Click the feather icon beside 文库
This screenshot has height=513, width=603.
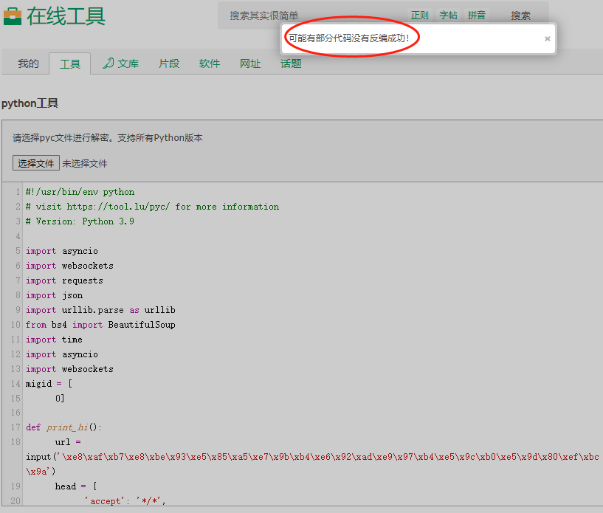108,63
